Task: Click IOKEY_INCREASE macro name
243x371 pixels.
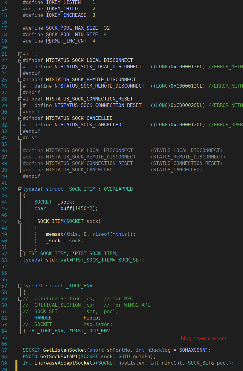Action: coord(66,15)
